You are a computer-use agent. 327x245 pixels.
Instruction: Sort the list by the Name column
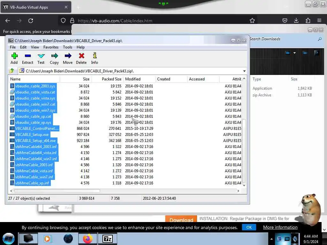(34, 79)
